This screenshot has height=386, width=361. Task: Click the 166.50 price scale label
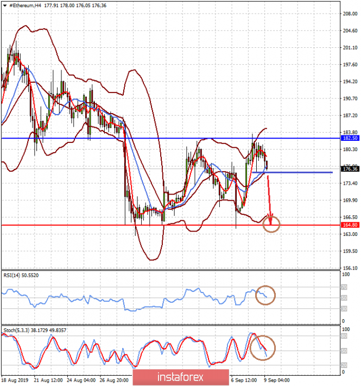coord(350,217)
